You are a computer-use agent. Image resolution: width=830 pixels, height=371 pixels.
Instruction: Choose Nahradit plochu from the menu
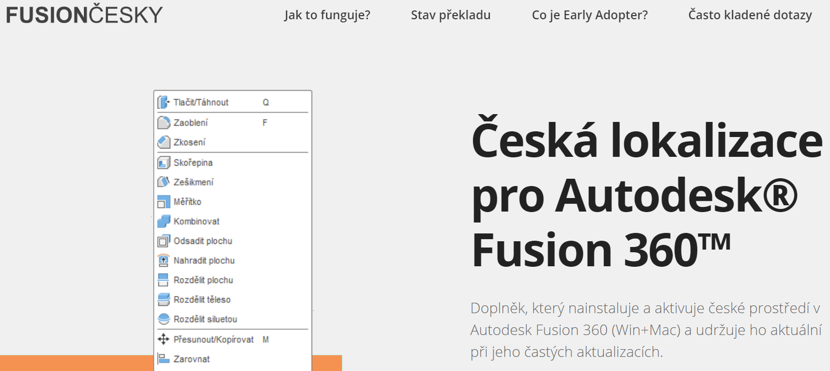pos(204,261)
